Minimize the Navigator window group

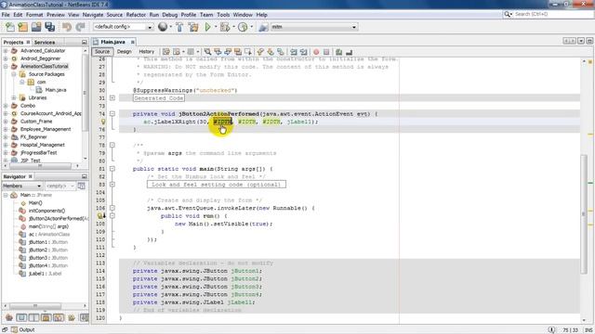85,176
